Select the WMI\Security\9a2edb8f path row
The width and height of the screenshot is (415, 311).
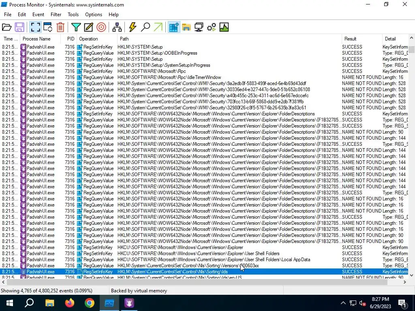coord(204,83)
